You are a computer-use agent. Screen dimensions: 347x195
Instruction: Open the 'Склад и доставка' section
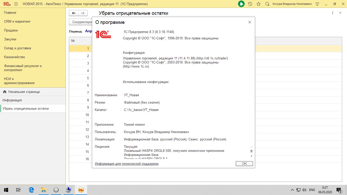[x=33, y=48]
